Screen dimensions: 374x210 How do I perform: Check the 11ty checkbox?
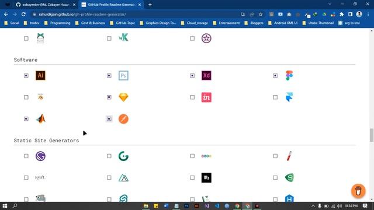click(x=192, y=177)
